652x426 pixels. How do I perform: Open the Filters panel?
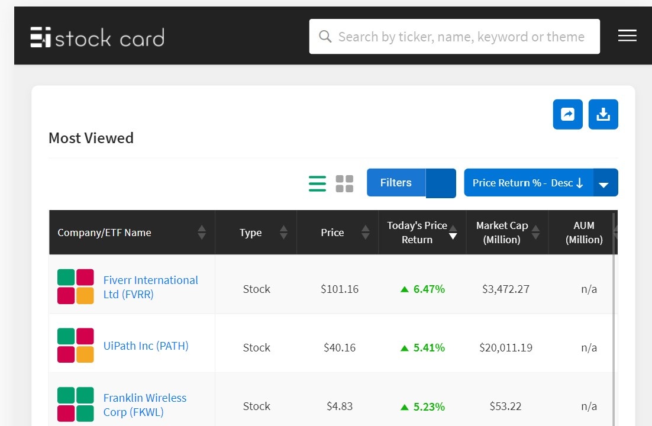point(396,183)
